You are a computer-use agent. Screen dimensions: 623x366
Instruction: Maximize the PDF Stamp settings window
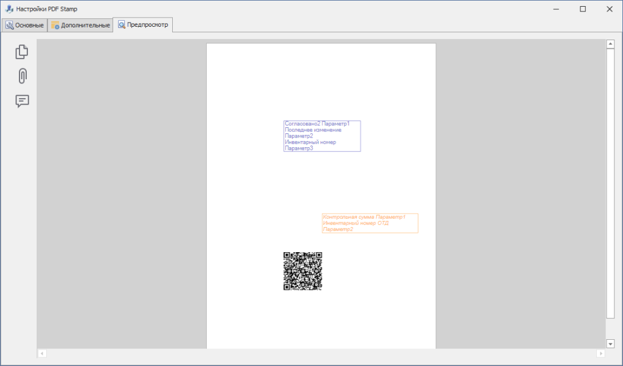pos(583,9)
